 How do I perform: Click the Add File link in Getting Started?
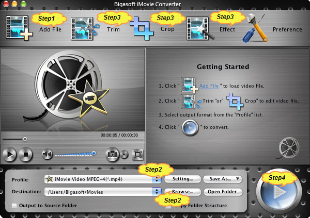coord(209,86)
